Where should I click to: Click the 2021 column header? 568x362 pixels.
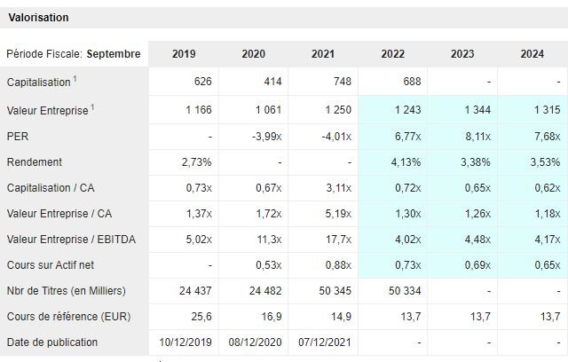pyautogui.click(x=323, y=54)
